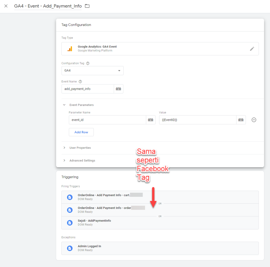Open variable picker beside event_id parameter name
The width and height of the screenshot is (270, 267).
click(151, 120)
